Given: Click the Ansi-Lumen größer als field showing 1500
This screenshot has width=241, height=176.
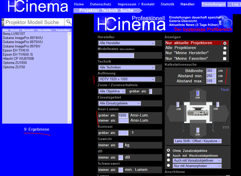Looking at the screenshot, I should click(x=123, y=115).
